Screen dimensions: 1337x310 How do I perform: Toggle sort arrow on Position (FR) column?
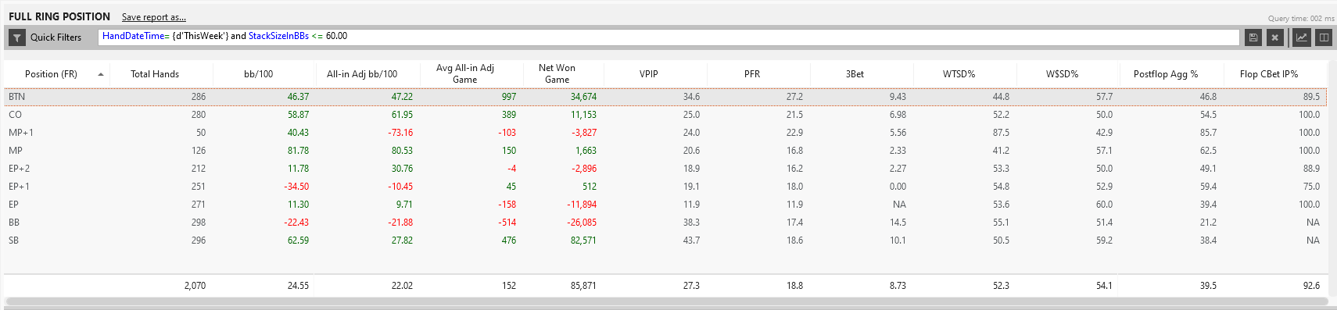(101, 74)
